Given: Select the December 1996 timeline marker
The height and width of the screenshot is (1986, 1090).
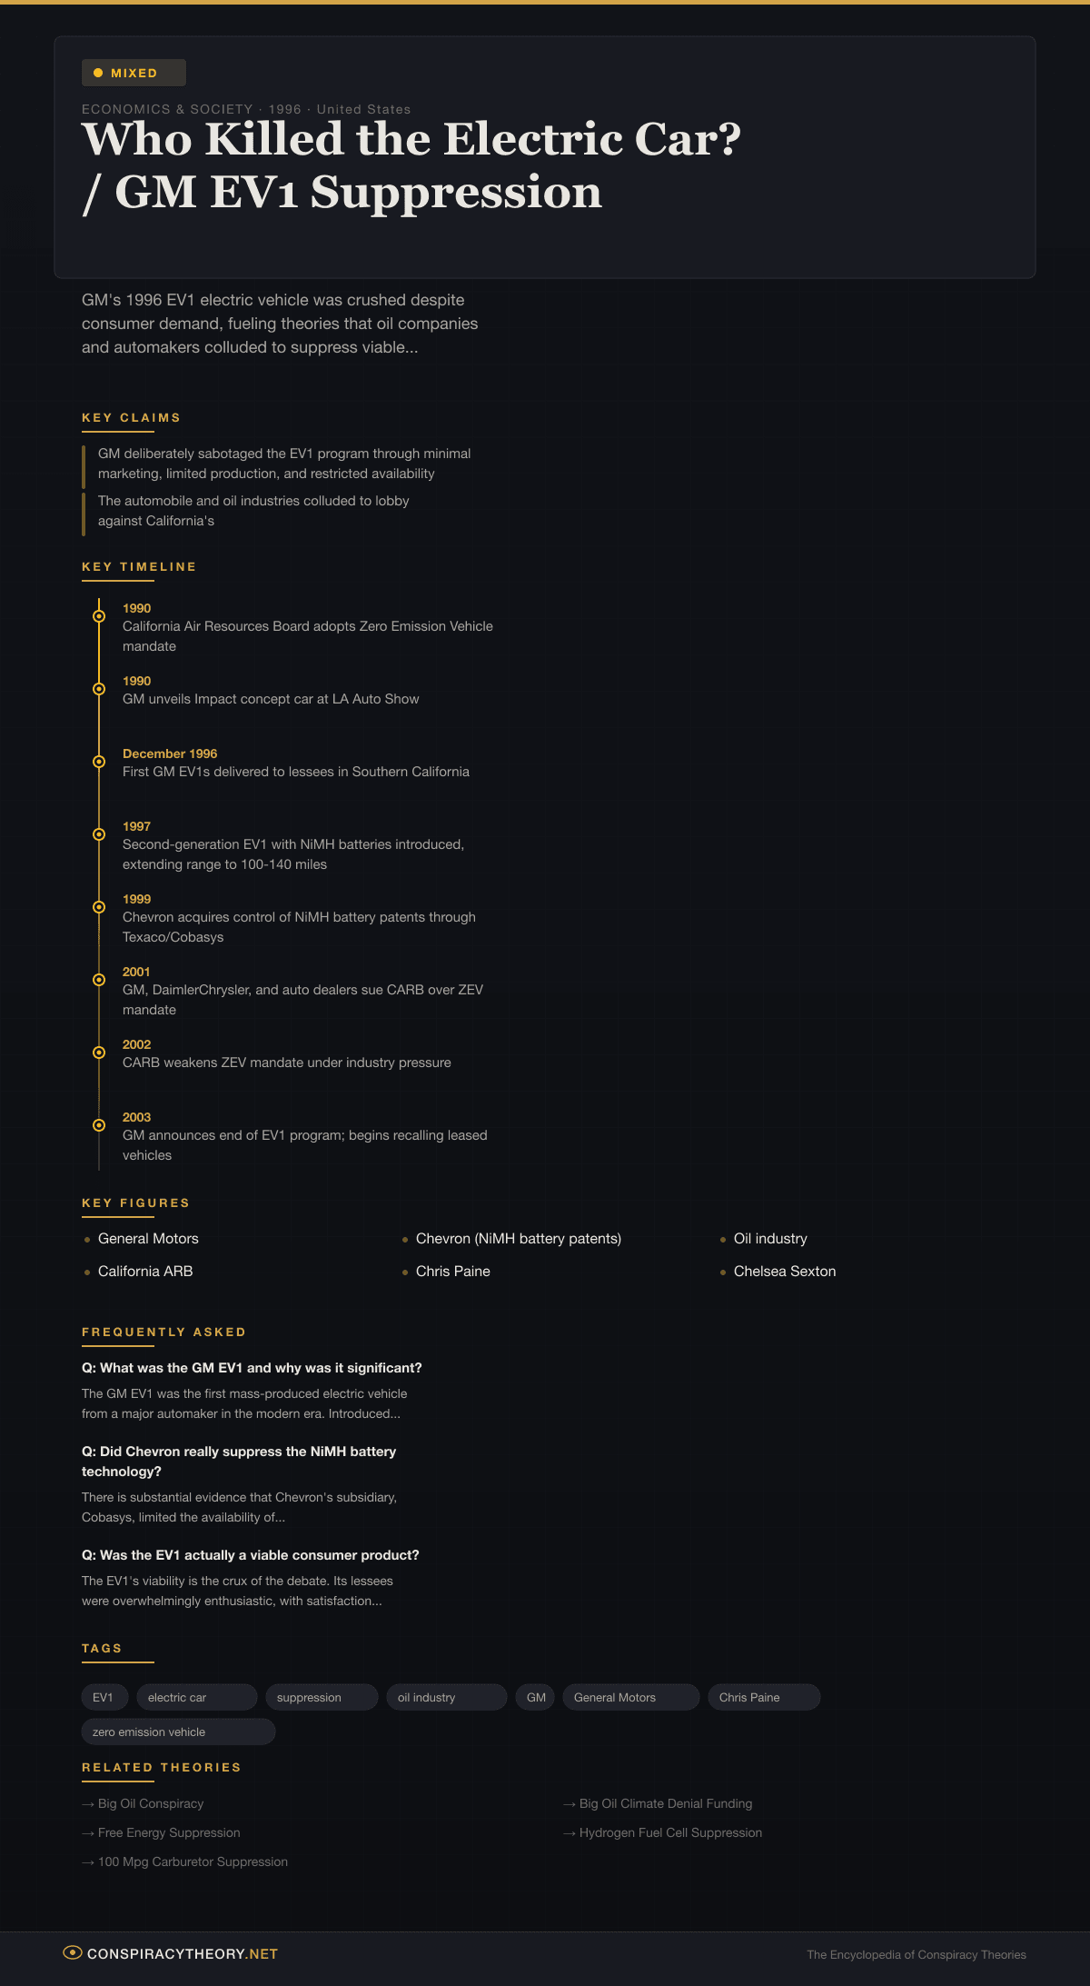Looking at the screenshot, I should (x=99, y=762).
